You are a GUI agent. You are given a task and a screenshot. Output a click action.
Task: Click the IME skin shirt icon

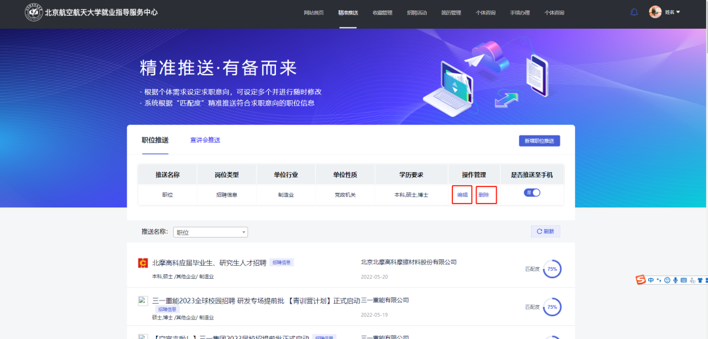click(699, 280)
